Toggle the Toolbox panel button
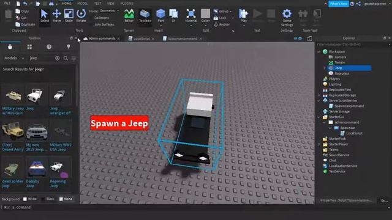The width and height of the screenshot is (392, 220). tap(145, 16)
